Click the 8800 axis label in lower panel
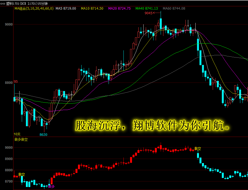 (x=9, y=170)
